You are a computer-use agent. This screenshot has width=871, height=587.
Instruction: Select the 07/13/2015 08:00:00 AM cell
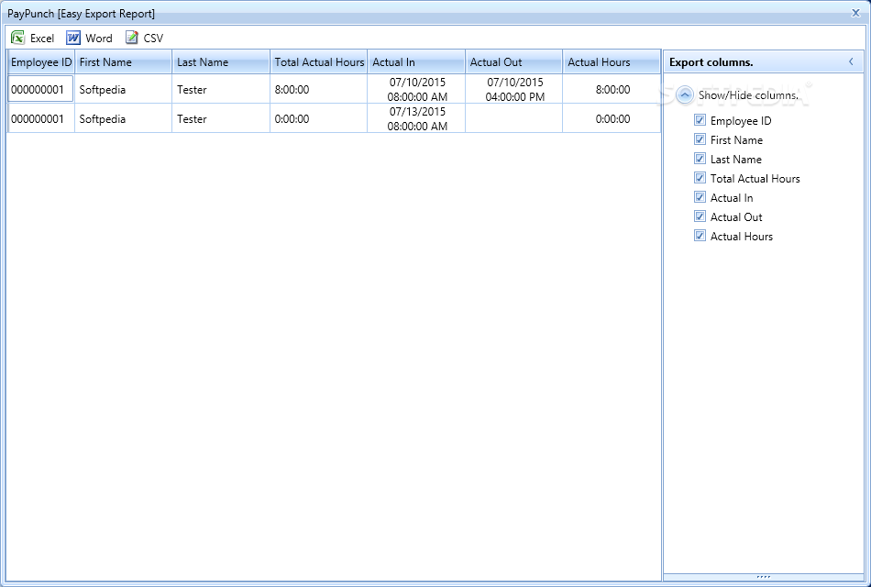(x=416, y=118)
